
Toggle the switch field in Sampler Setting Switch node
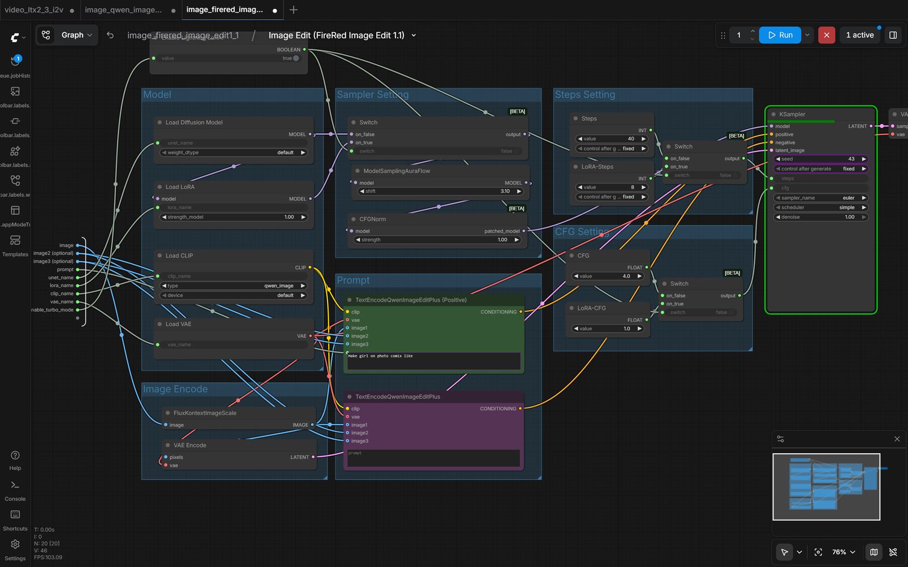coord(437,151)
